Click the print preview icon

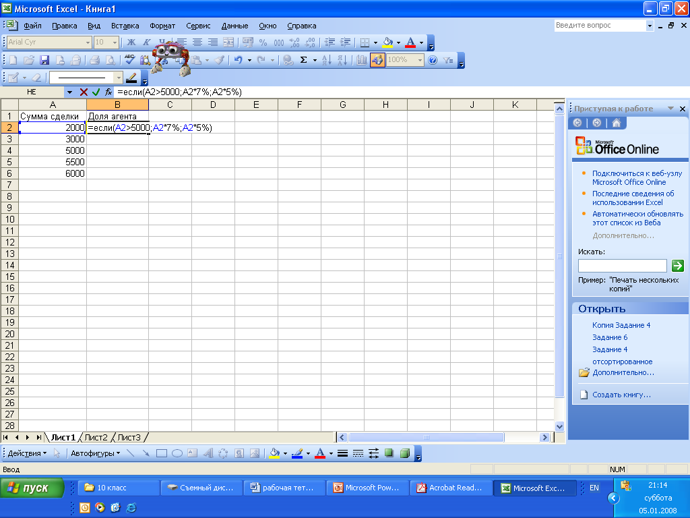point(111,60)
